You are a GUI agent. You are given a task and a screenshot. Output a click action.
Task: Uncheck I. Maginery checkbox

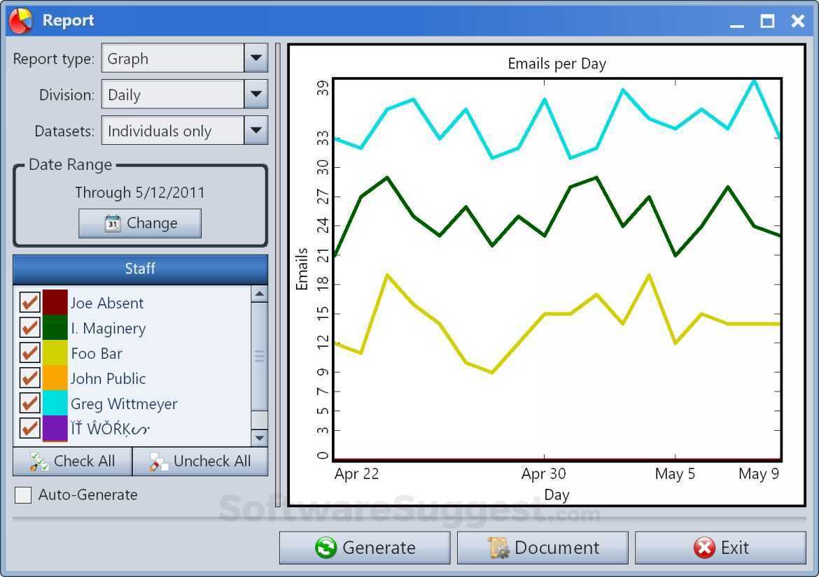[30, 327]
